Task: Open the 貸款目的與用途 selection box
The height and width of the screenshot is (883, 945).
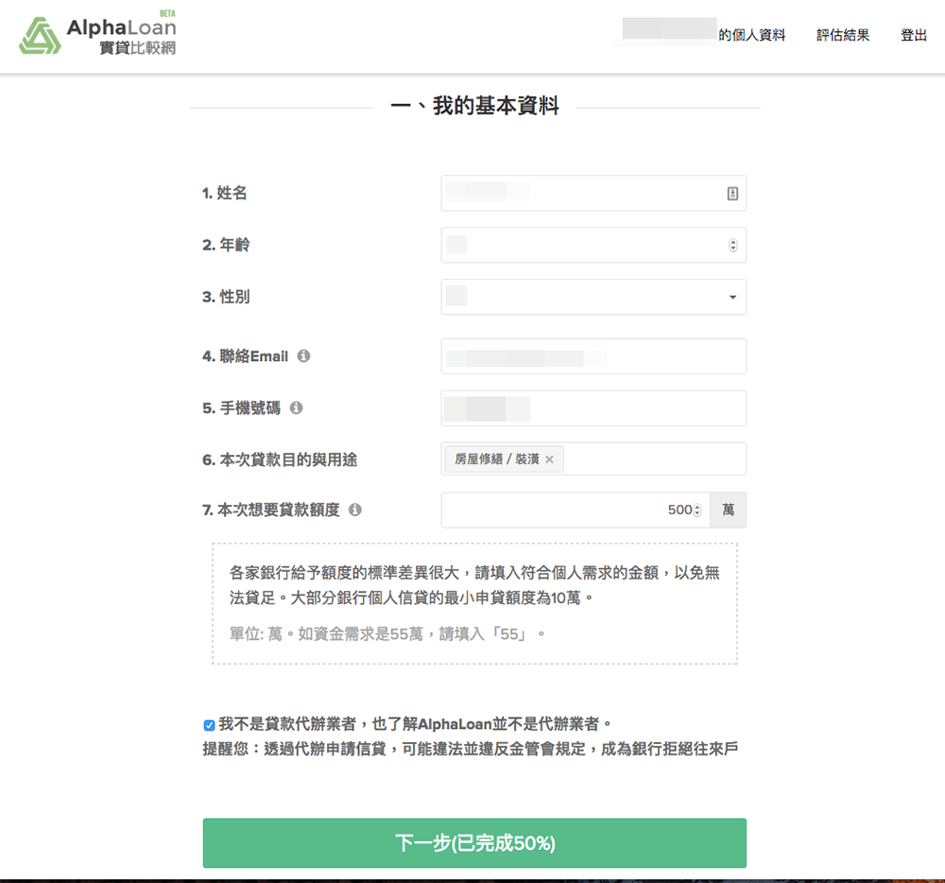Action: (593, 459)
